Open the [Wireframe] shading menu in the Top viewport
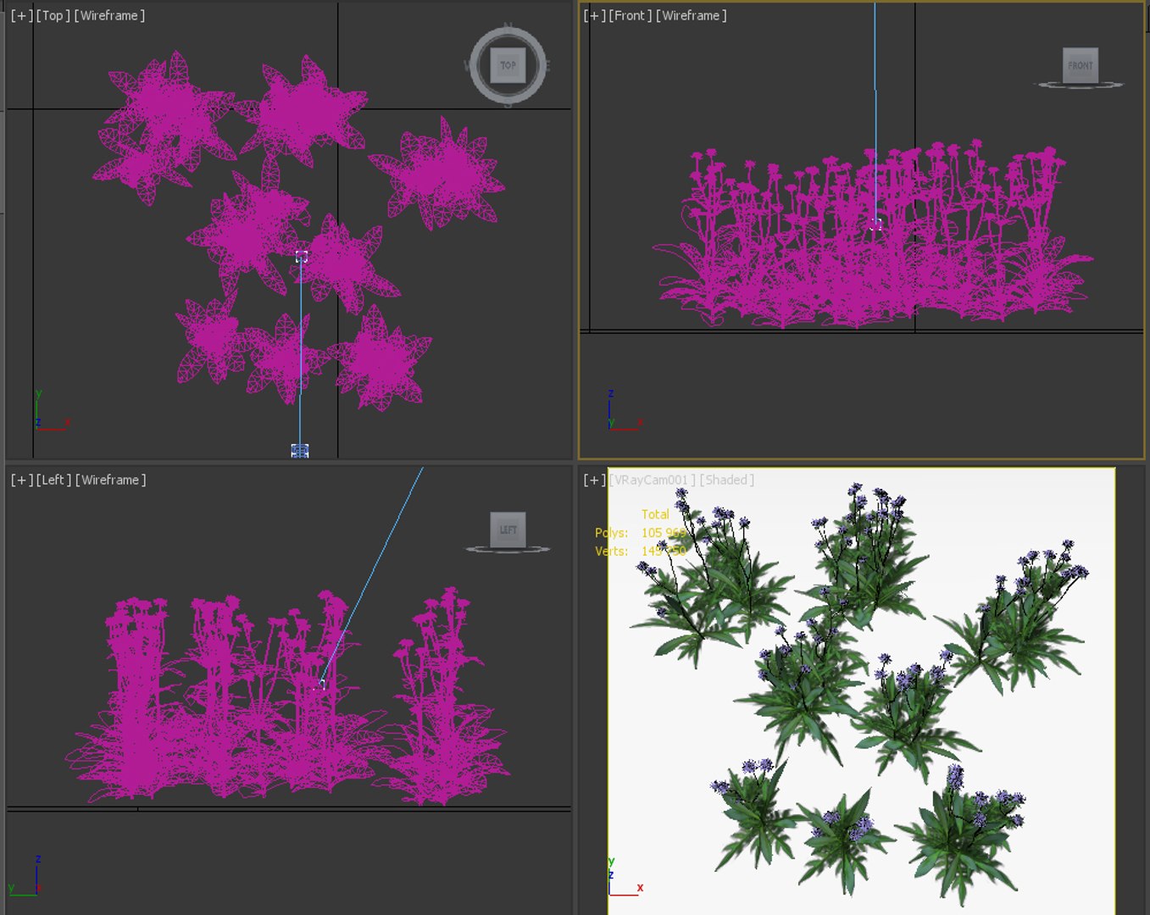 tap(109, 15)
